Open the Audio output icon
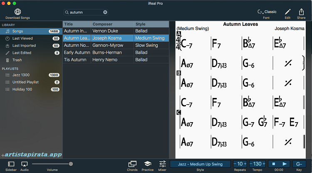 point(25,164)
